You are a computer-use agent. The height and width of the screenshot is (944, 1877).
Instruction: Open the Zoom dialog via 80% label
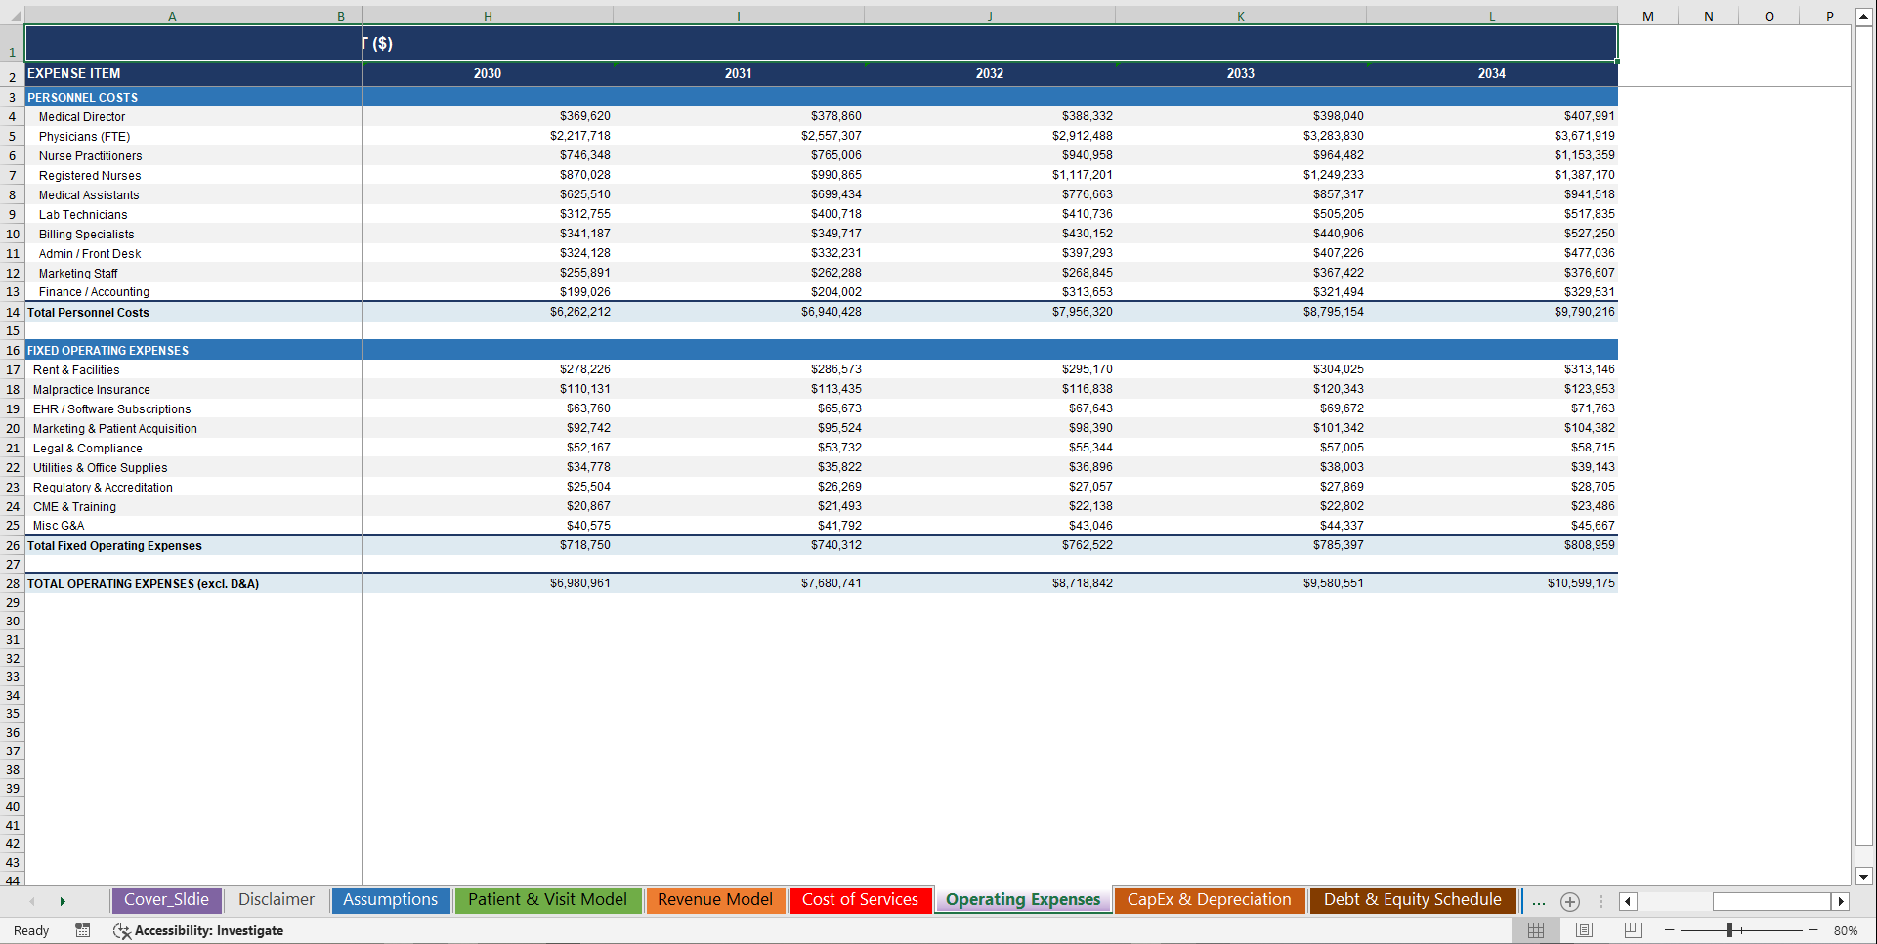[1847, 930]
